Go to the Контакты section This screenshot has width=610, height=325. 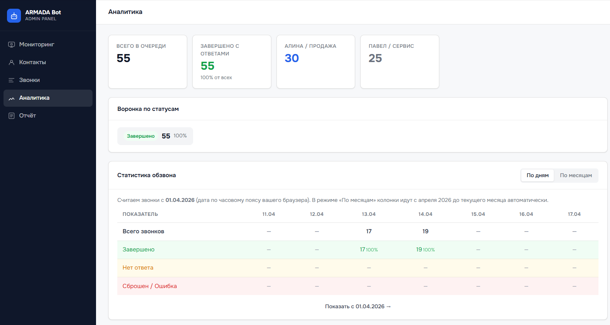tap(32, 62)
